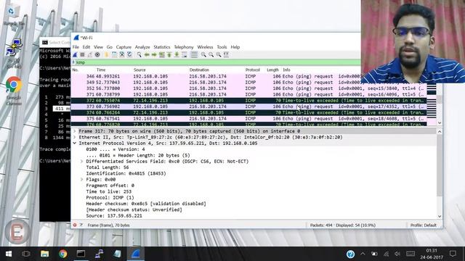Image resolution: width=465 pixels, height=261 pixels.
Task: Jump to the first packet
Action: pos(169,55)
